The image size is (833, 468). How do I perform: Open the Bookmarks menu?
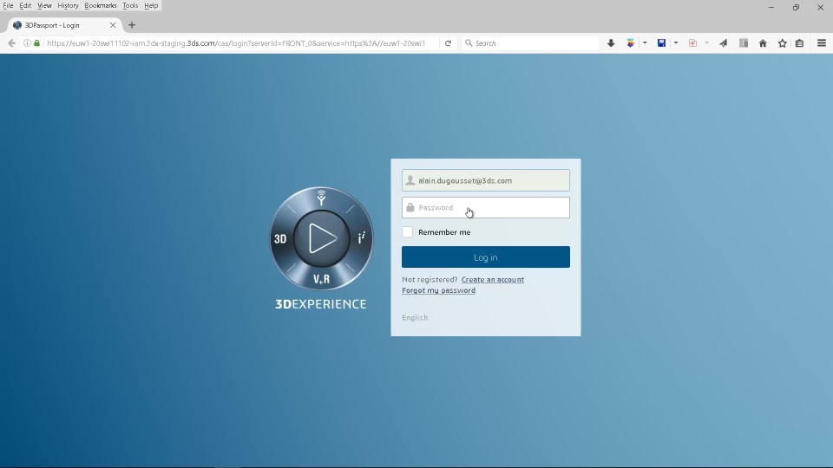pyautogui.click(x=101, y=5)
